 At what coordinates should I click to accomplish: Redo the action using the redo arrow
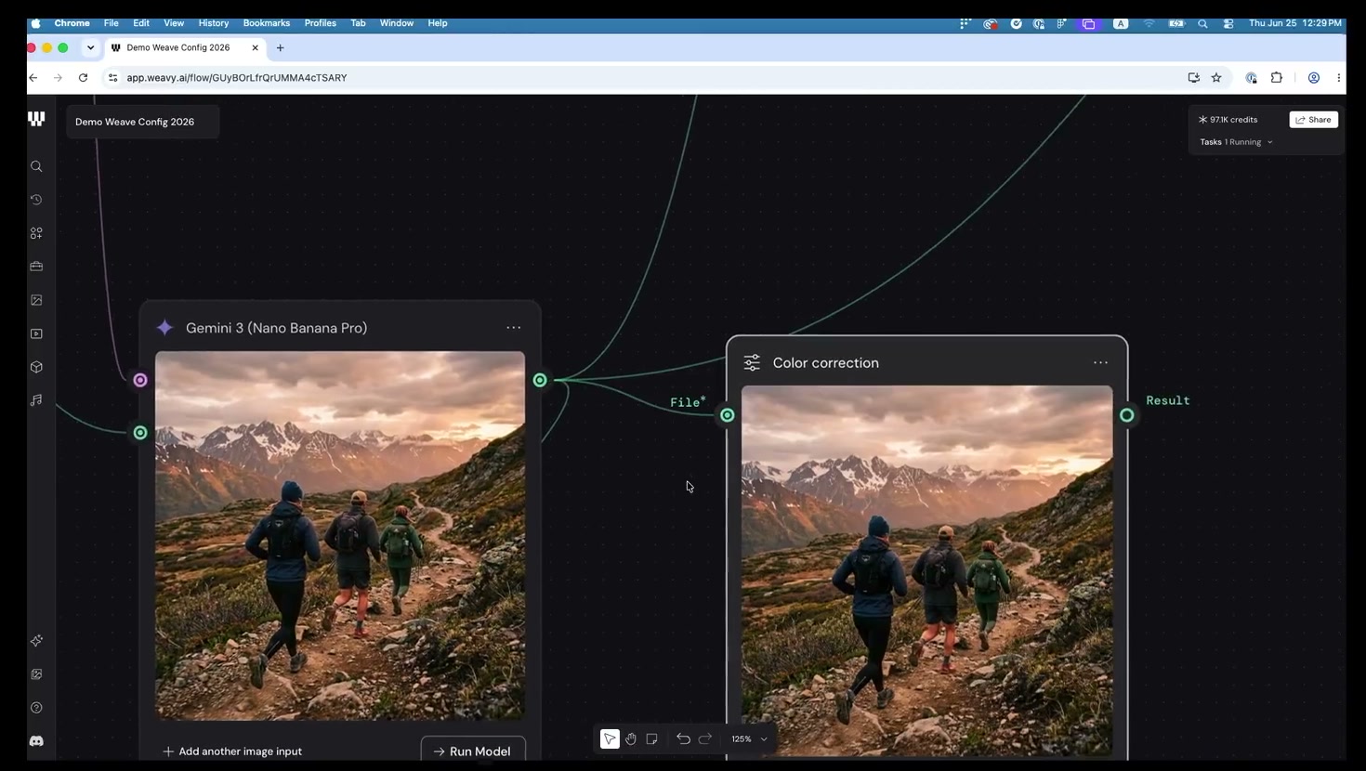point(705,738)
